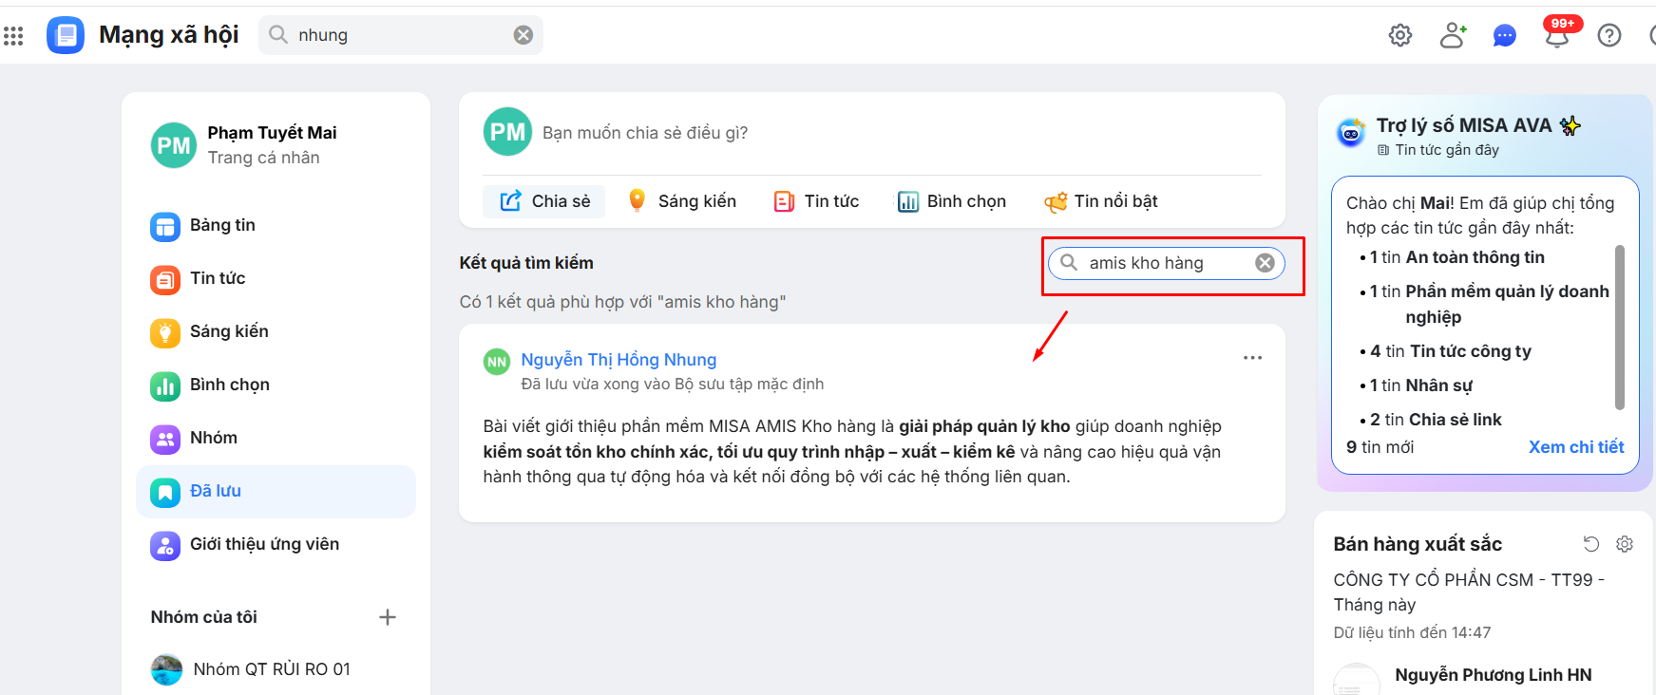Screen dimensions: 1656x695
Task: Click the green Bình chọn sidebar chart icon
Action: pyautogui.click(x=165, y=386)
